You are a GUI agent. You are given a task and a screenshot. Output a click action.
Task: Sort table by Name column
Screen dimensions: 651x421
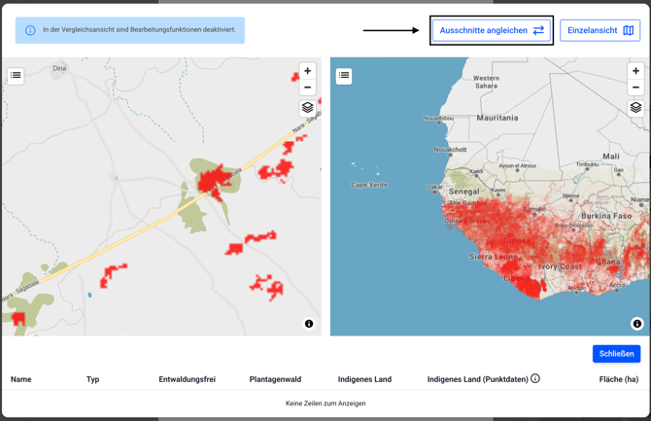click(21, 379)
